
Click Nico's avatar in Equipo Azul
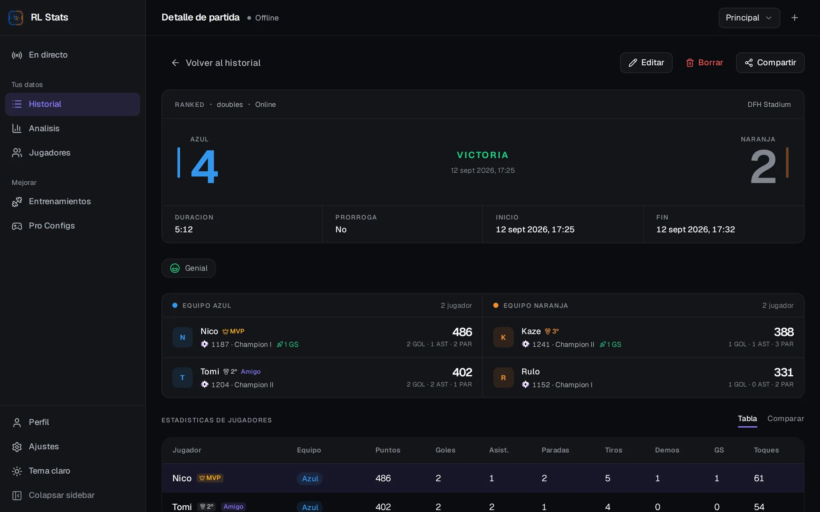tap(182, 337)
